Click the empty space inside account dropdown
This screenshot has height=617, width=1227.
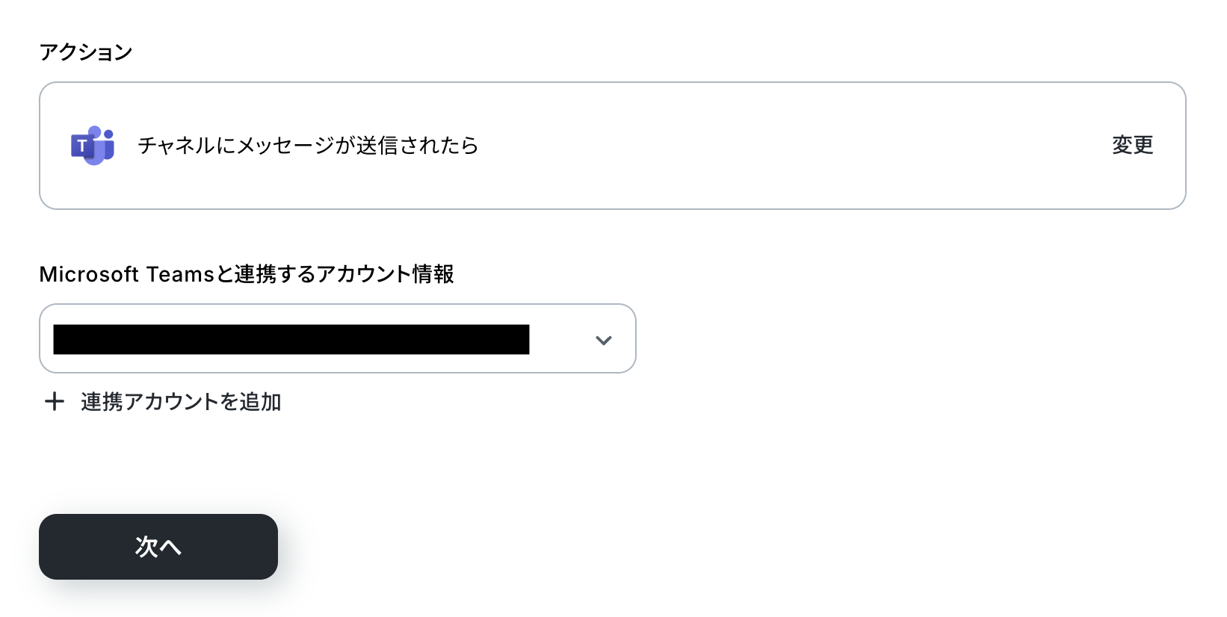coord(560,339)
